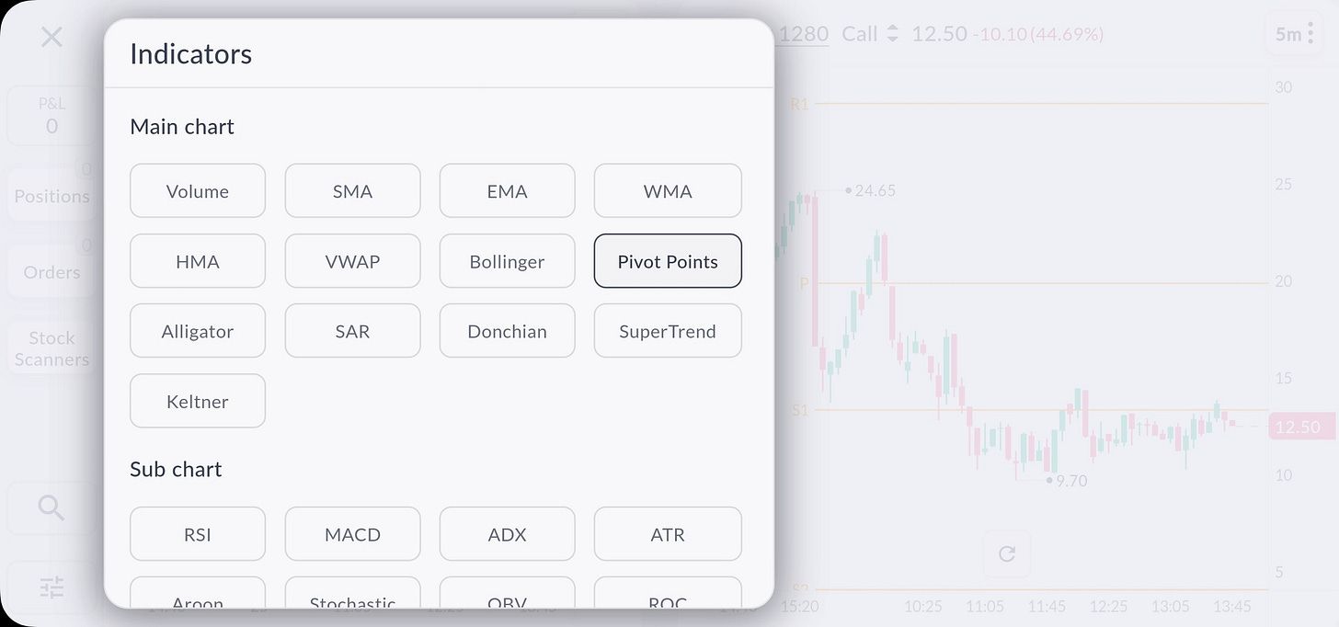The width and height of the screenshot is (1339, 627).
Task: Close the chart view with X icon
Action: [x=51, y=37]
